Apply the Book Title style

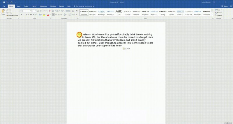tap(207, 12)
